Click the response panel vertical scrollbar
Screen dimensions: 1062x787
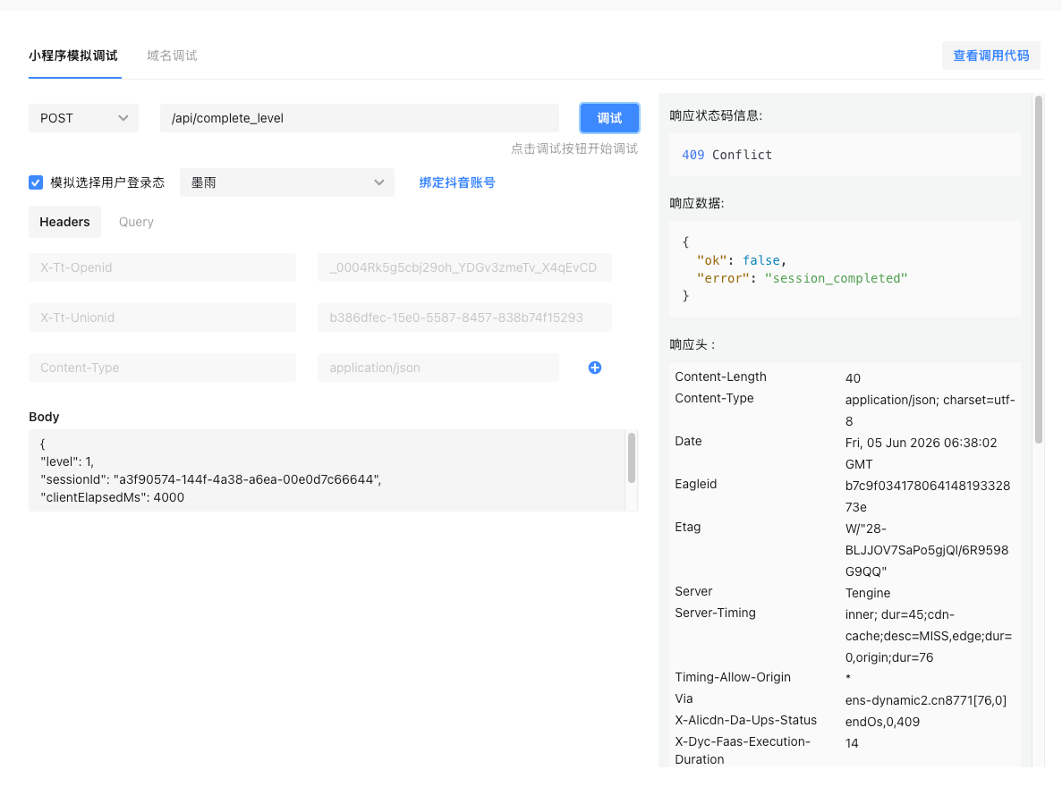1039,269
